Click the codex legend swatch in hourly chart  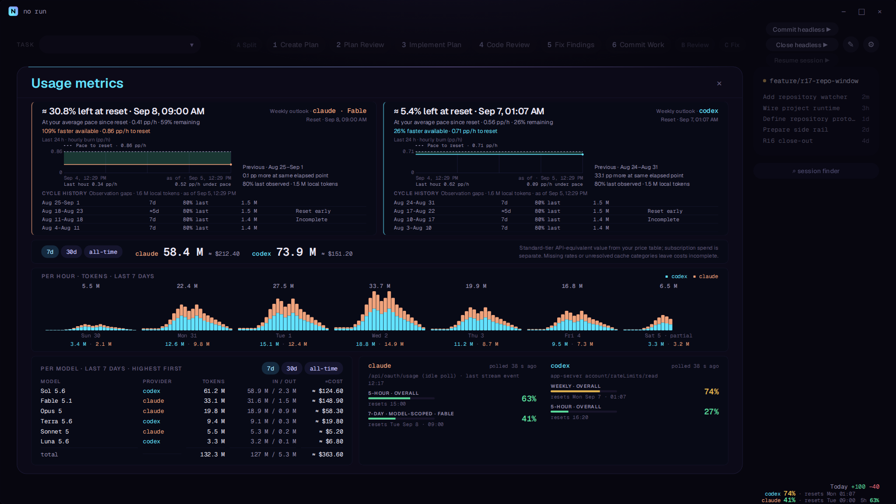click(x=666, y=277)
